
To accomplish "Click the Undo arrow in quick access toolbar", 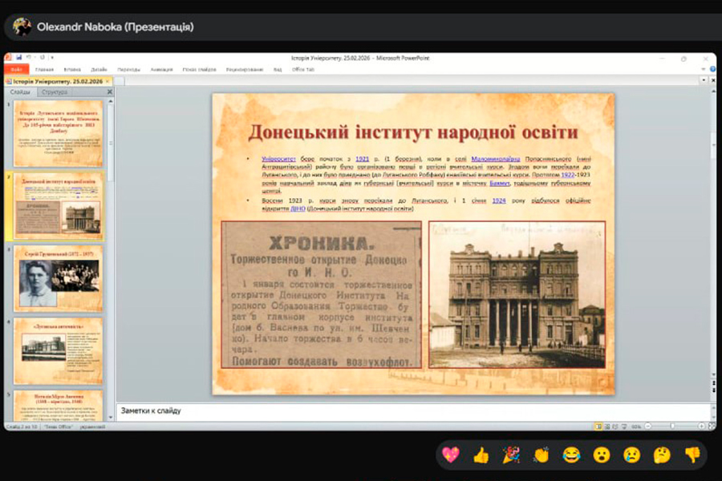I will click(29, 57).
